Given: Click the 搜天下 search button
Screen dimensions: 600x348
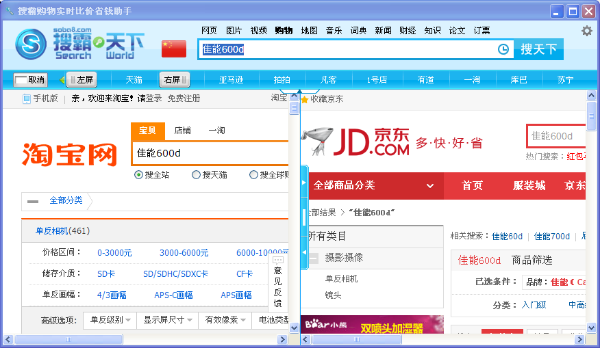Looking at the screenshot, I should (538, 49).
